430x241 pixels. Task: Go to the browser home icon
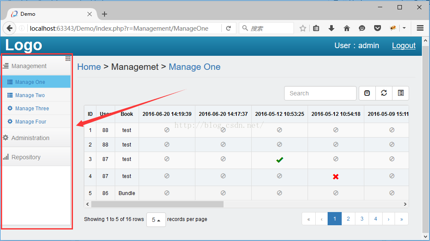click(x=347, y=28)
